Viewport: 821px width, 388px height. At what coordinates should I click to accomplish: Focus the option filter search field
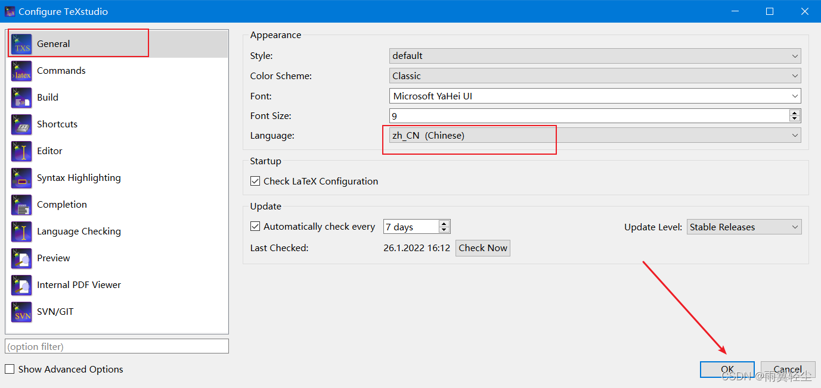(117, 346)
